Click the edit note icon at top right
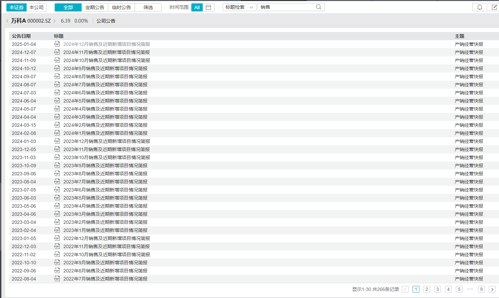The image size is (499, 298). click(494, 7)
